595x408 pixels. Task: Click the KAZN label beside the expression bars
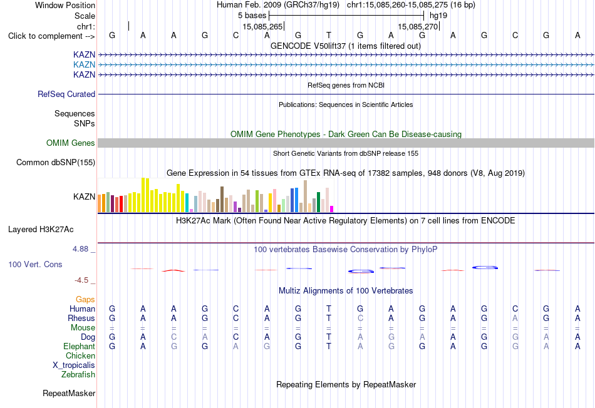(x=85, y=196)
